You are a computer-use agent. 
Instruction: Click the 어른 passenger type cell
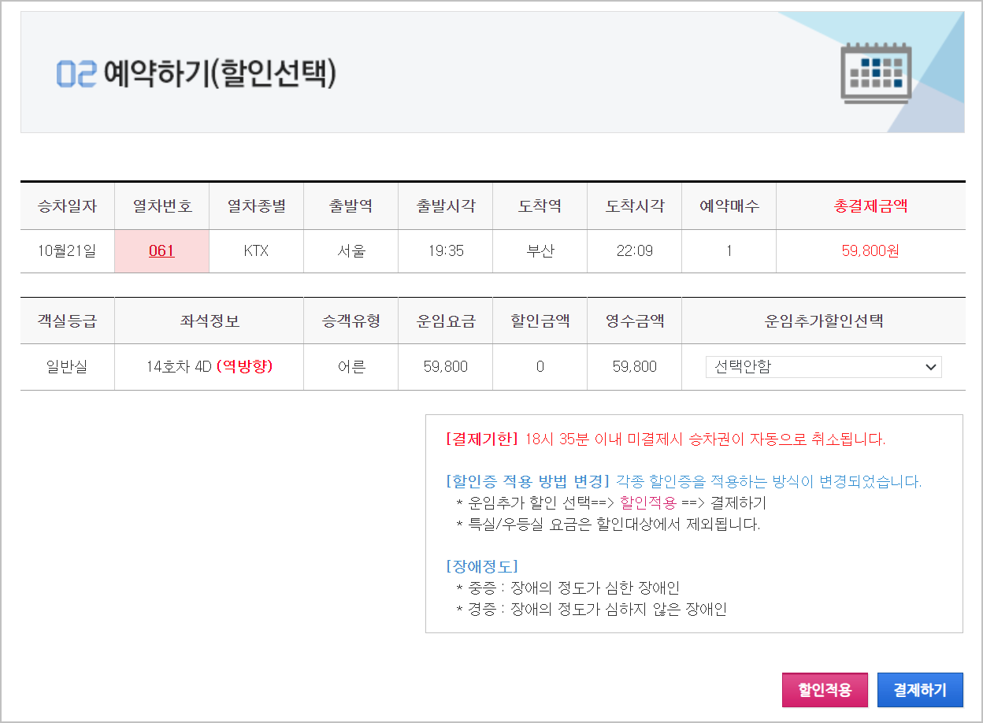pos(351,367)
